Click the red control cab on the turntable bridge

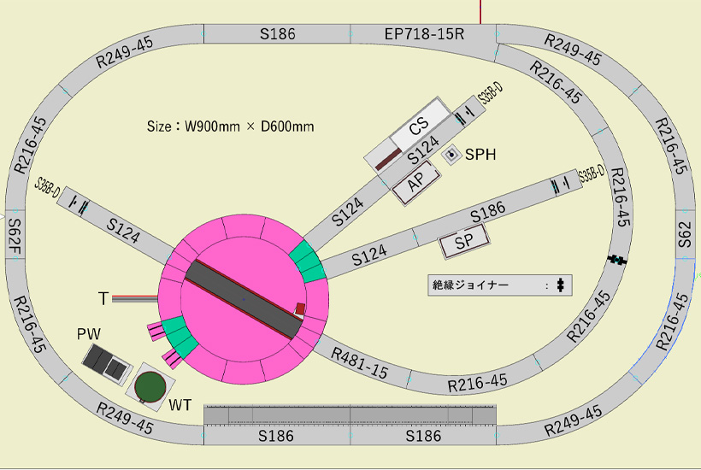(x=300, y=308)
